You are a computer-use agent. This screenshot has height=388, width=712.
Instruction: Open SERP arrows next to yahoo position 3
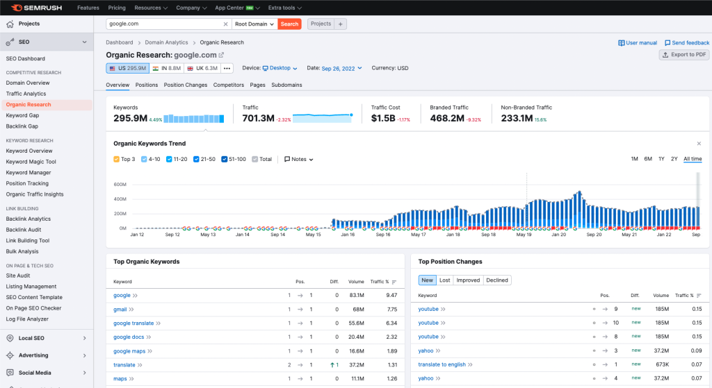tap(438, 351)
